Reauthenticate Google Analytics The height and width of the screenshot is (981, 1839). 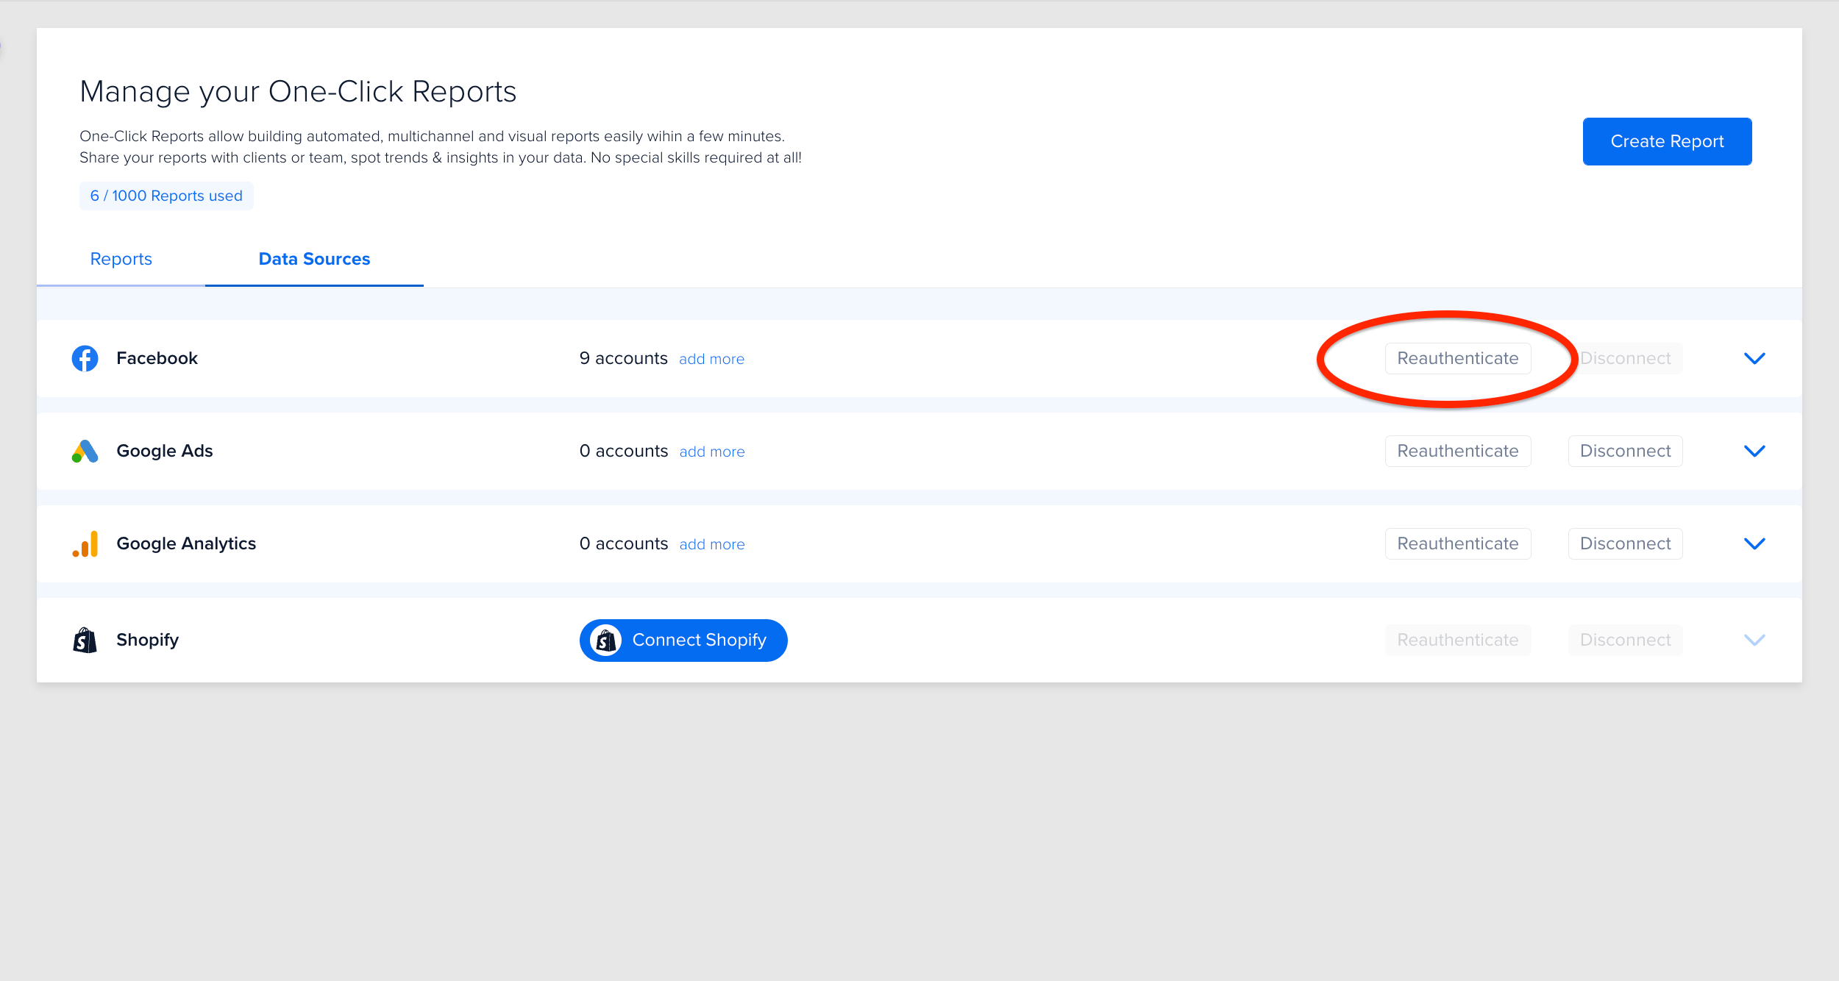1457,543
